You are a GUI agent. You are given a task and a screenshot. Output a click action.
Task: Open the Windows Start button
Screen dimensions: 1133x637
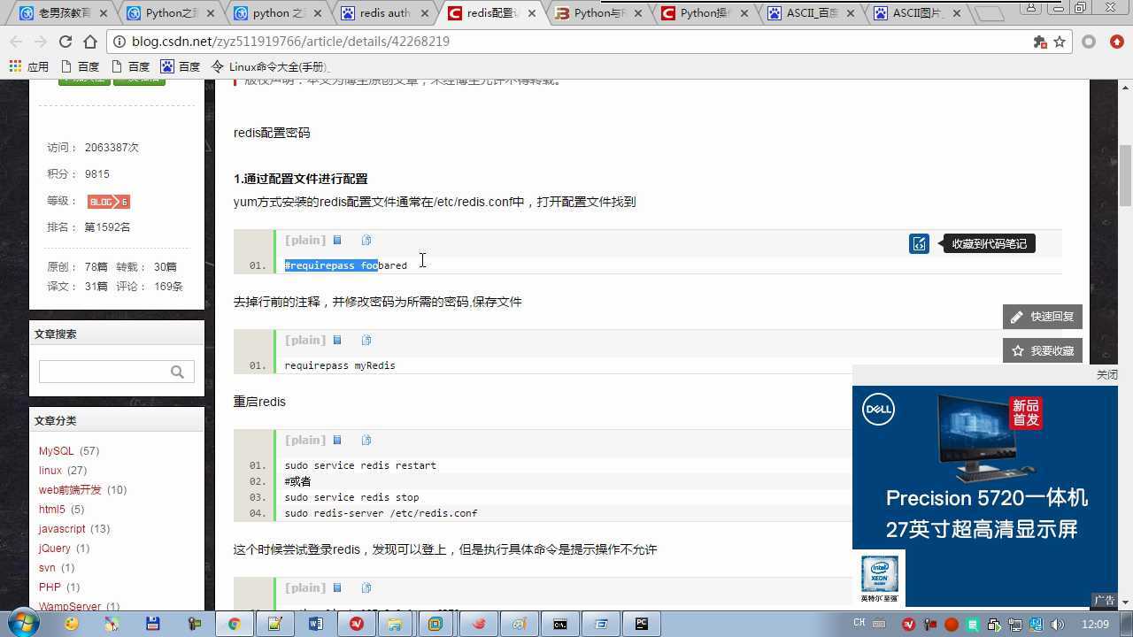point(23,624)
